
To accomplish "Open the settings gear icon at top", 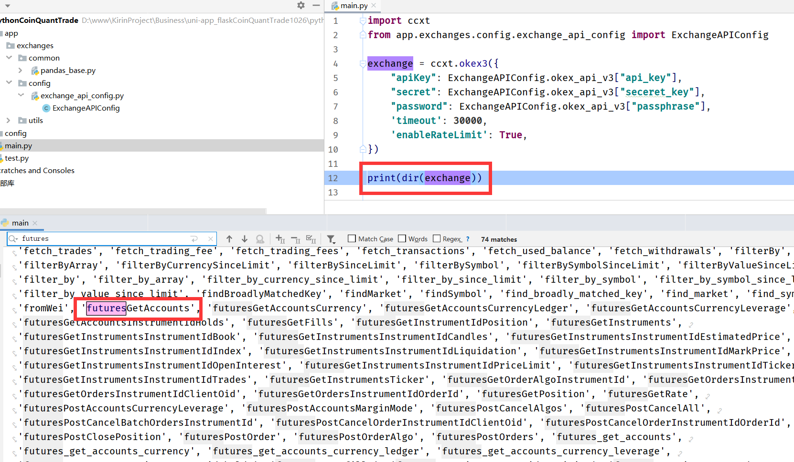I will (300, 5).
